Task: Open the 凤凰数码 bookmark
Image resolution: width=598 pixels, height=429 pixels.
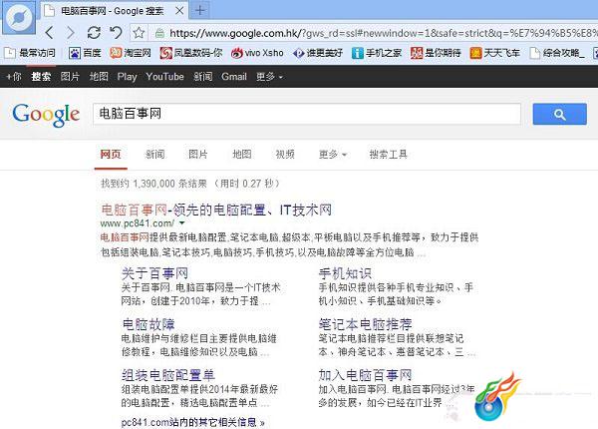Action: coord(191,53)
